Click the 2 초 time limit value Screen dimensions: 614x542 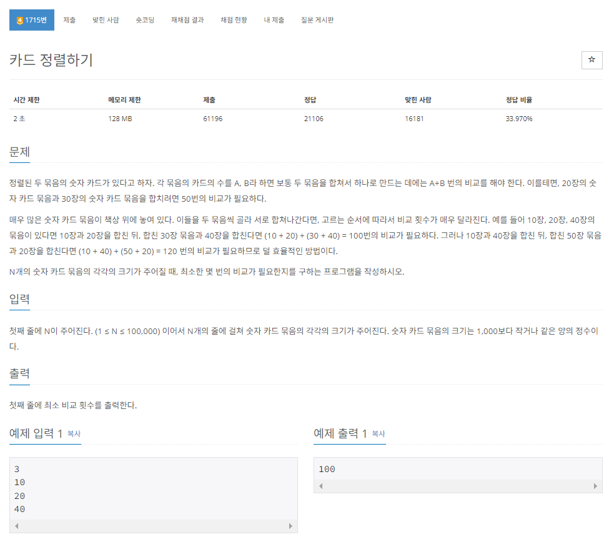point(19,119)
